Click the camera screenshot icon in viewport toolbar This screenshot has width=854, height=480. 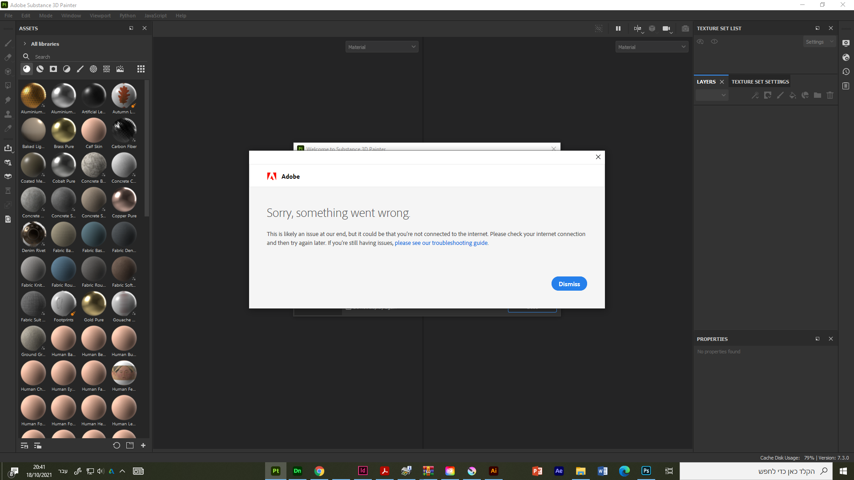[685, 28]
